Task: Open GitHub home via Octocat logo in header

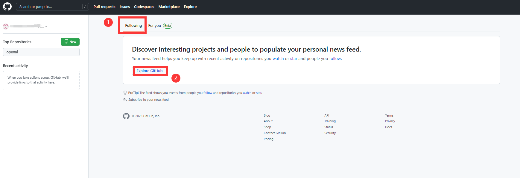Action: [7, 7]
